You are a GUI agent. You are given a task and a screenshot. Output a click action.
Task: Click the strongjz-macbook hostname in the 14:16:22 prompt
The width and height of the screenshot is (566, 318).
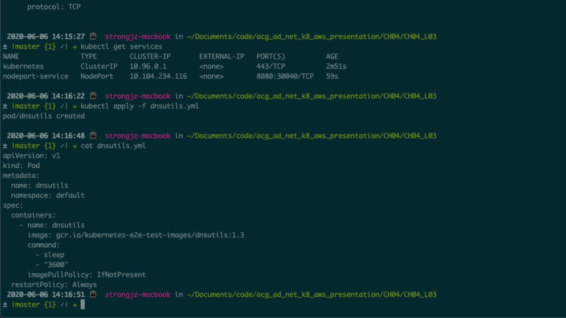138,96
